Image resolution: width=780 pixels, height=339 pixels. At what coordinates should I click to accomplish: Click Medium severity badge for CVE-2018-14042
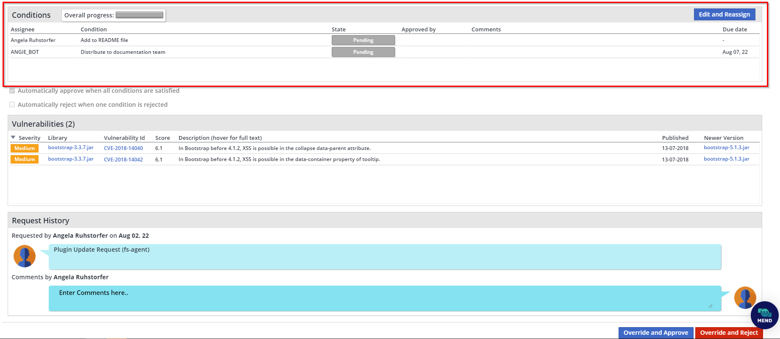[x=25, y=159]
